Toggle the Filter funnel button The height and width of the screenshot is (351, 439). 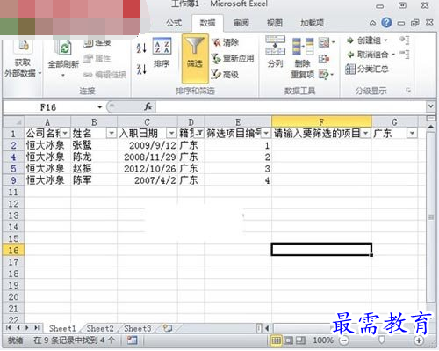tap(195, 58)
